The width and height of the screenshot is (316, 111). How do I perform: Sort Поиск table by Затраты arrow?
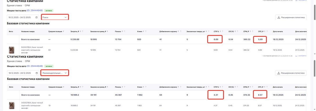(83, 31)
